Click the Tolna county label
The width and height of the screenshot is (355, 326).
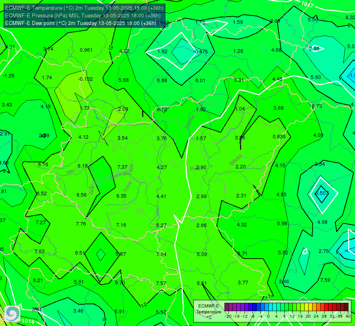pyautogui.click(x=127, y=187)
